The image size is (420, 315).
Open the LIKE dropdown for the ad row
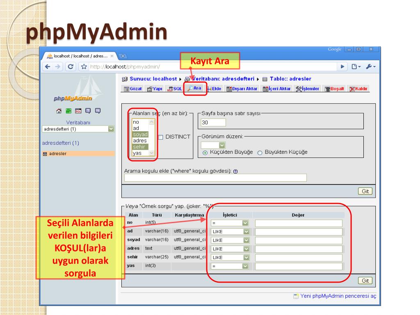(231, 232)
